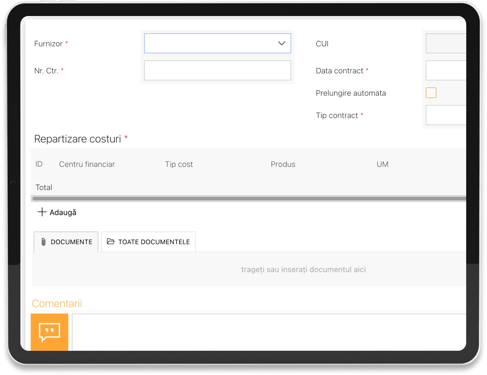Click the horizontal scrollbar under the cost table

click(x=249, y=199)
